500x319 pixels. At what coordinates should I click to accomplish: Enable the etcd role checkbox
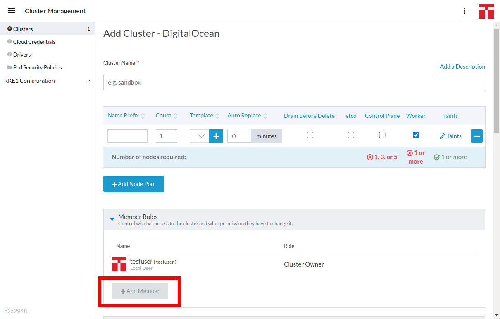point(351,135)
